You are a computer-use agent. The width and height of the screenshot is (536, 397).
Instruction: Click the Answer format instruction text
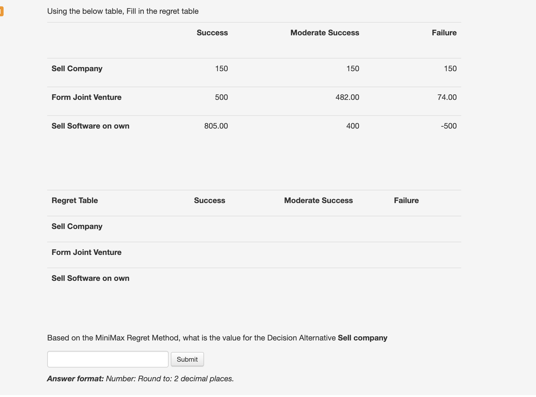[140, 379]
